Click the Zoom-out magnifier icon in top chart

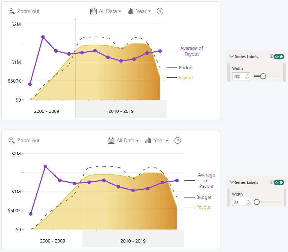(12, 11)
